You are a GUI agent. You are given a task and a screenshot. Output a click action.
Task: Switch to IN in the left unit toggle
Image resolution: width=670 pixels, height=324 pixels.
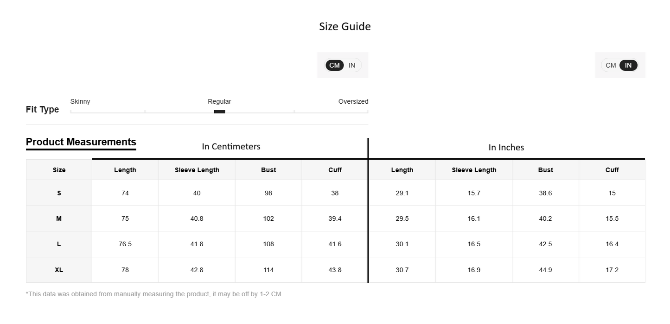pyautogui.click(x=352, y=65)
